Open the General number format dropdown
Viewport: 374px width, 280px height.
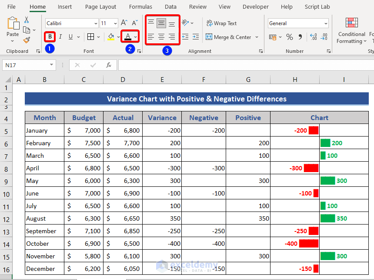click(326, 23)
